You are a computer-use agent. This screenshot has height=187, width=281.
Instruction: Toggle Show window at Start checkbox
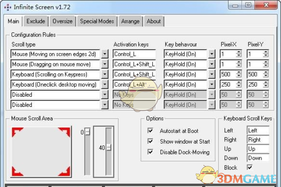coord(150,141)
